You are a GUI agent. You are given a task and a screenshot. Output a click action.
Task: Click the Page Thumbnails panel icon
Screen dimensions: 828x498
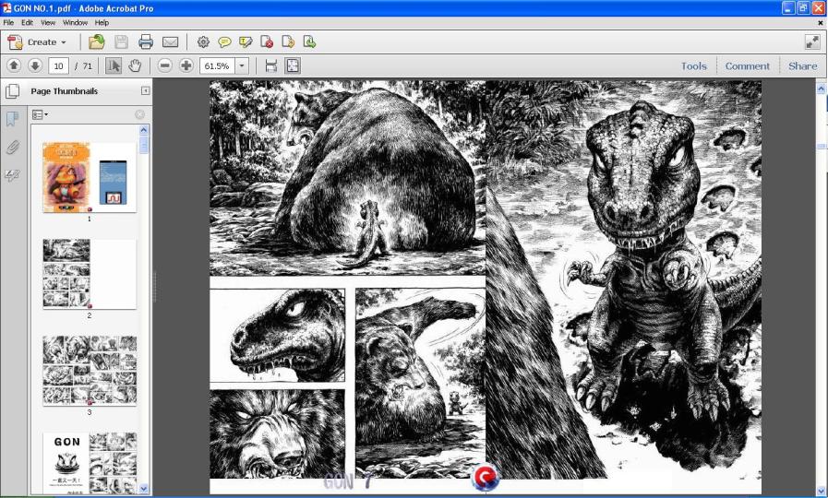tap(12, 91)
